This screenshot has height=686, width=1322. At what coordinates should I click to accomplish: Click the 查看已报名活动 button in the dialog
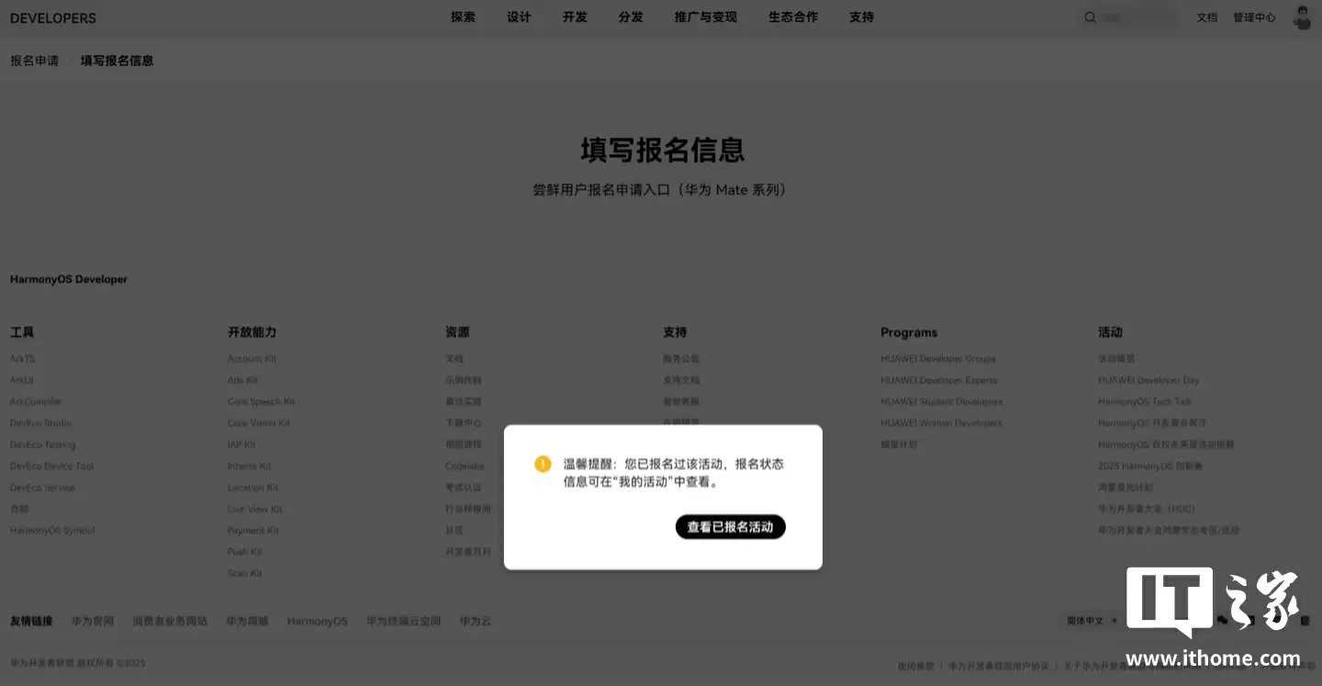pyautogui.click(x=730, y=526)
